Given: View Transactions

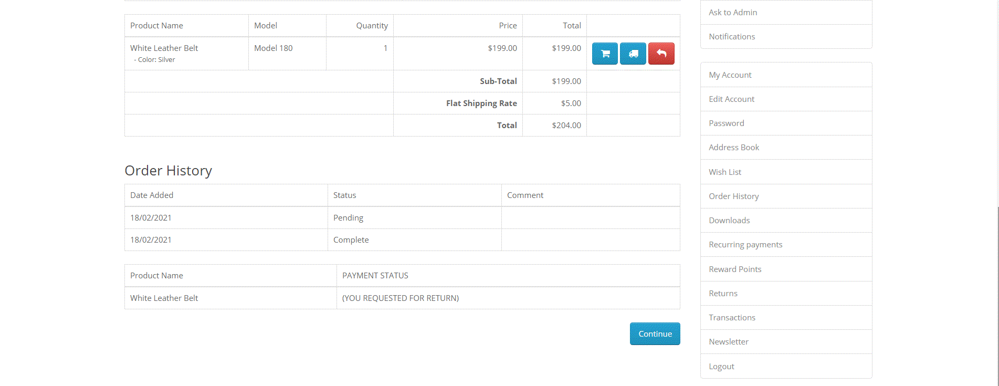Looking at the screenshot, I should point(732,317).
